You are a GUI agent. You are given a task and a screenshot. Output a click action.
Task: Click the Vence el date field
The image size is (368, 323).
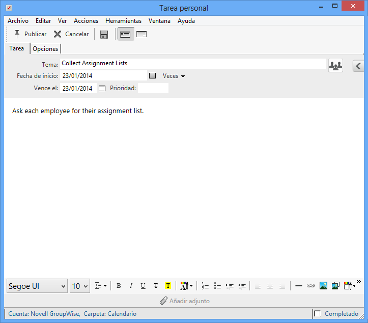tap(78, 88)
